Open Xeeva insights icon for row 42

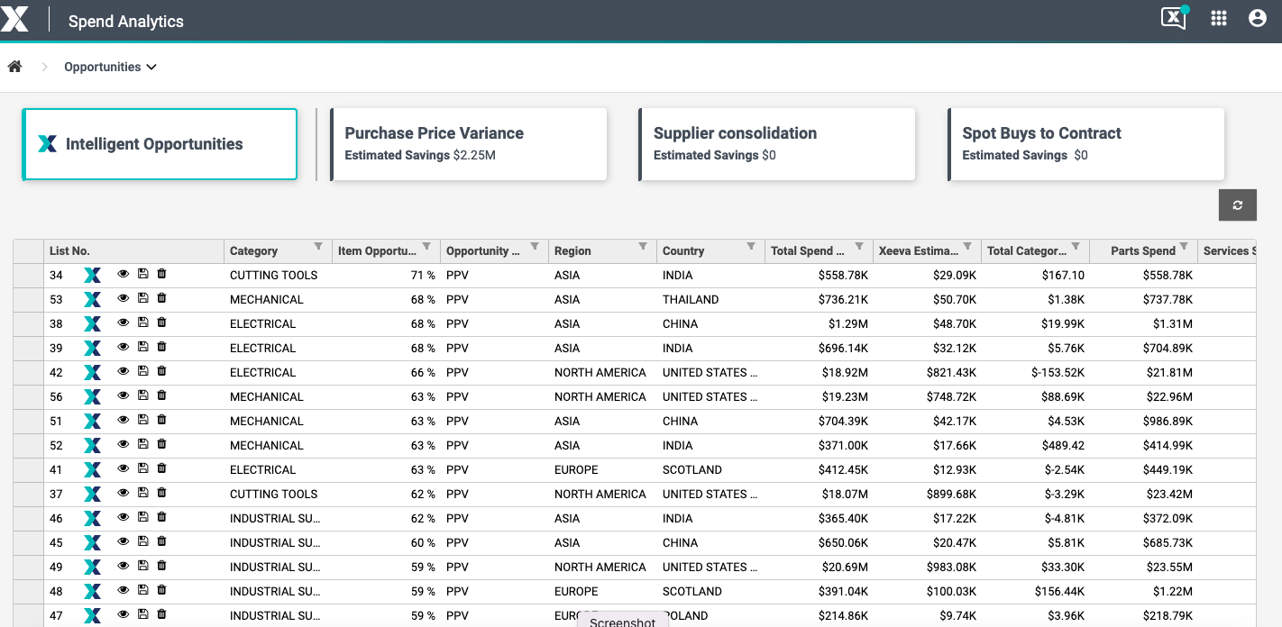[x=92, y=372]
